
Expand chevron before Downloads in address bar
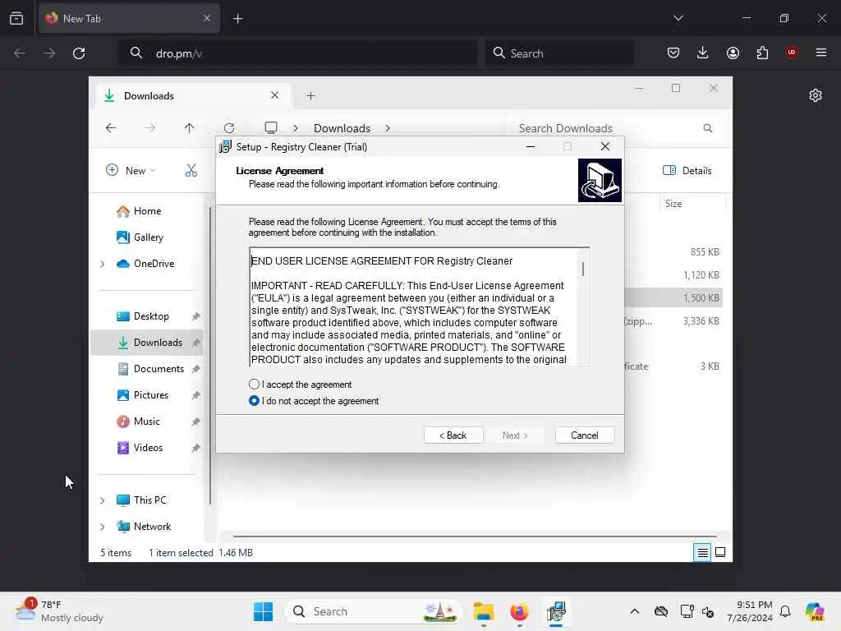coord(296,127)
